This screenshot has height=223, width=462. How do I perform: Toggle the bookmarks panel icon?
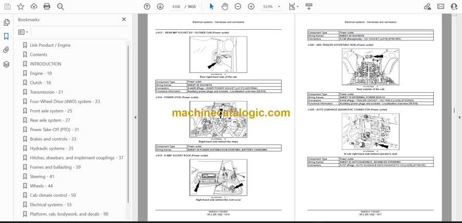tap(6, 36)
